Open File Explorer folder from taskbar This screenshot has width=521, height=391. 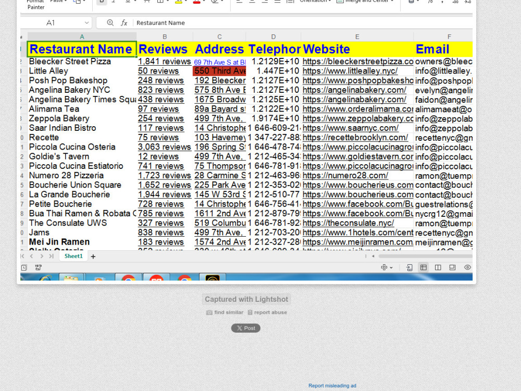click(x=71, y=277)
